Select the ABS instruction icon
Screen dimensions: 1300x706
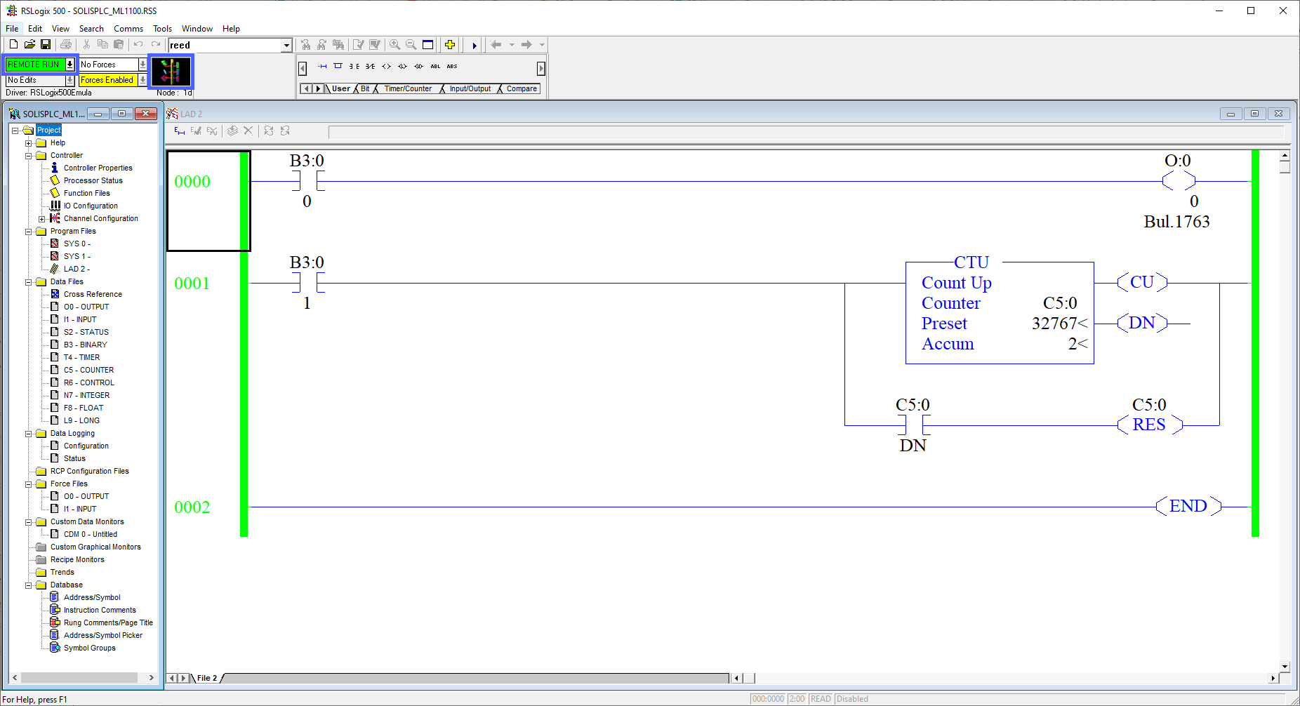[452, 66]
